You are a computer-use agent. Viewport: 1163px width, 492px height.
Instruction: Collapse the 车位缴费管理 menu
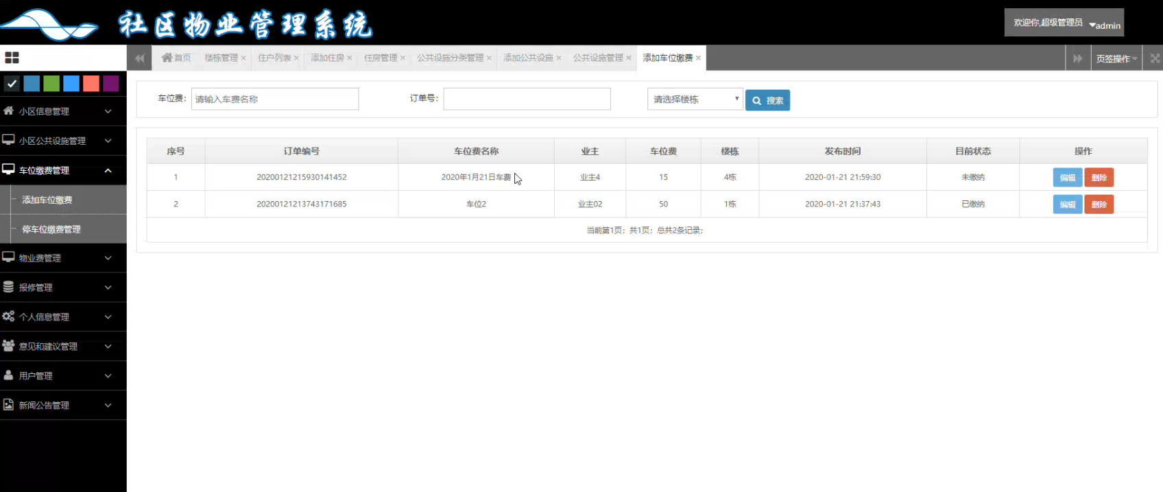tap(63, 170)
